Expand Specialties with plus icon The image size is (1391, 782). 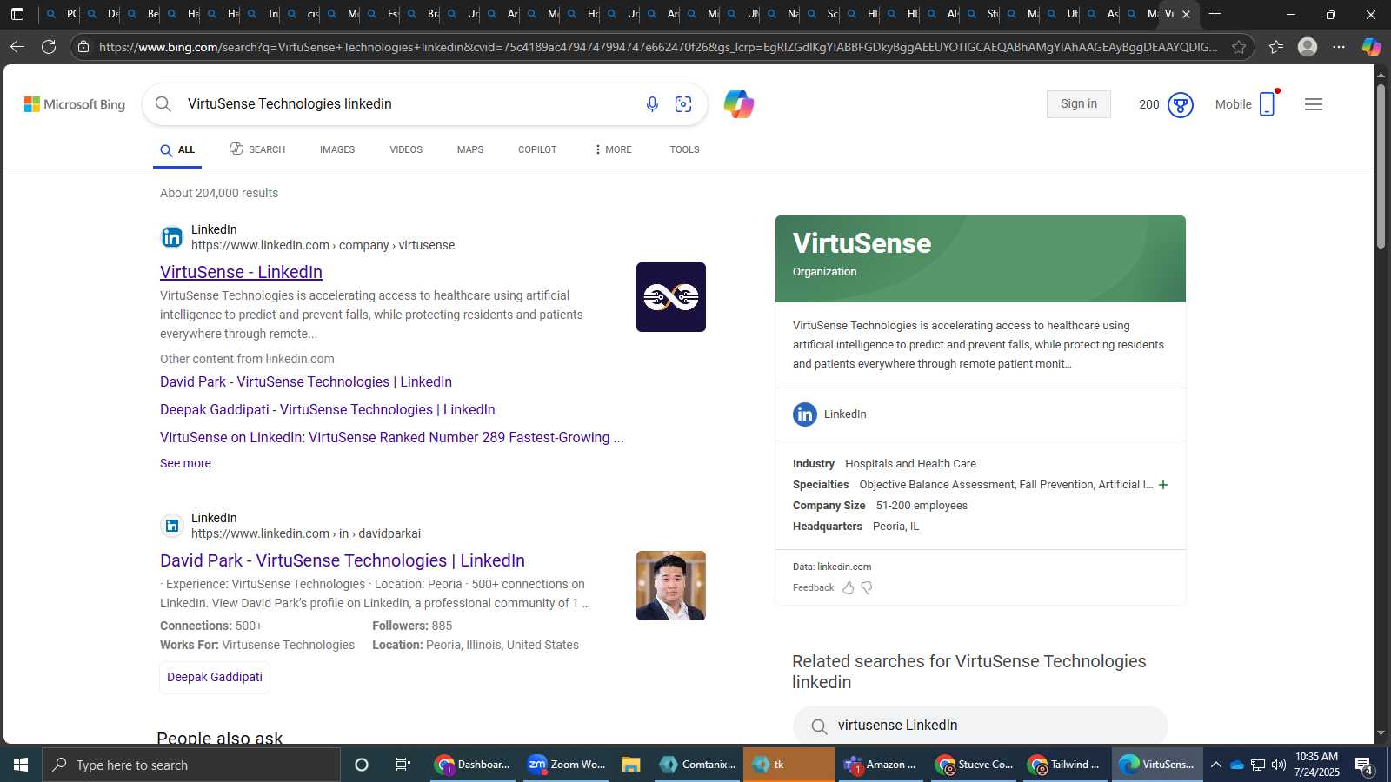tap(1163, 485)
